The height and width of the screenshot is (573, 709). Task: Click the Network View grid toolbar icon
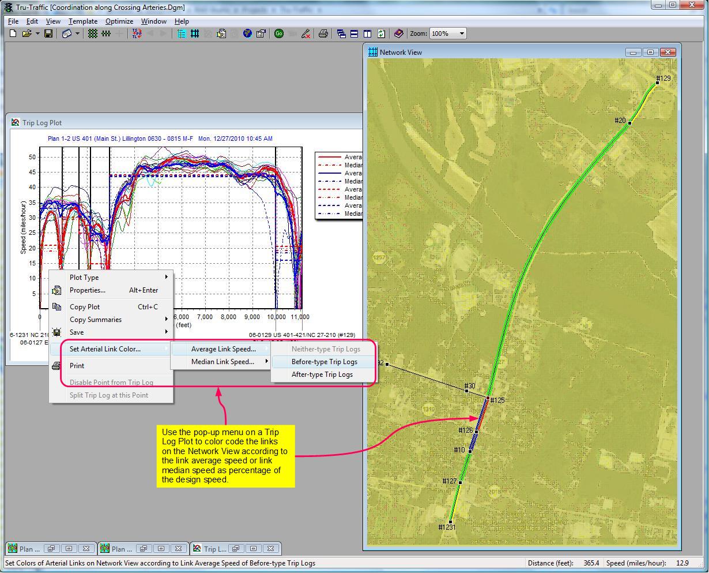195,33
